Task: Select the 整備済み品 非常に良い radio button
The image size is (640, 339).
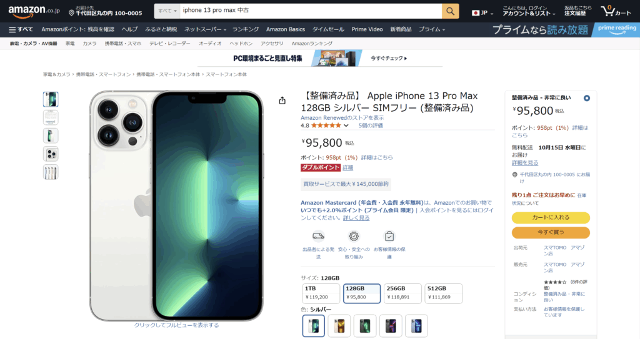Action: click(x=586, y=98)
